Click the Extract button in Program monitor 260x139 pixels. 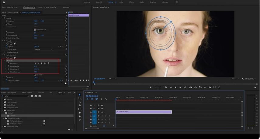click(x=195, y=87)
